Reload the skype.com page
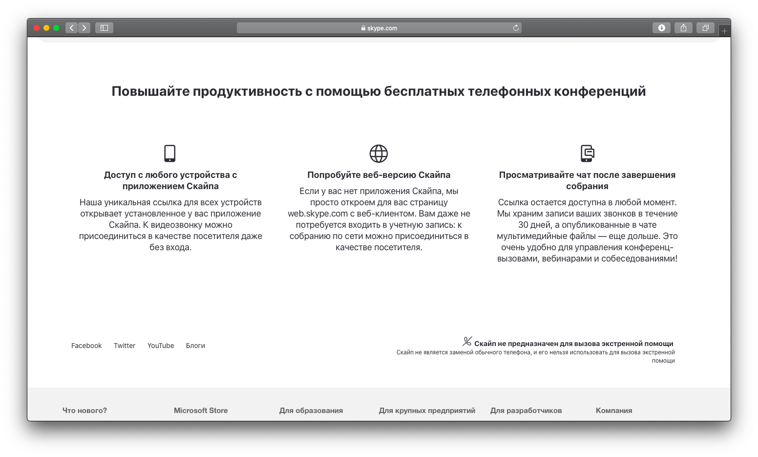This screenshot has height=457, width=758. click(516, 28)
